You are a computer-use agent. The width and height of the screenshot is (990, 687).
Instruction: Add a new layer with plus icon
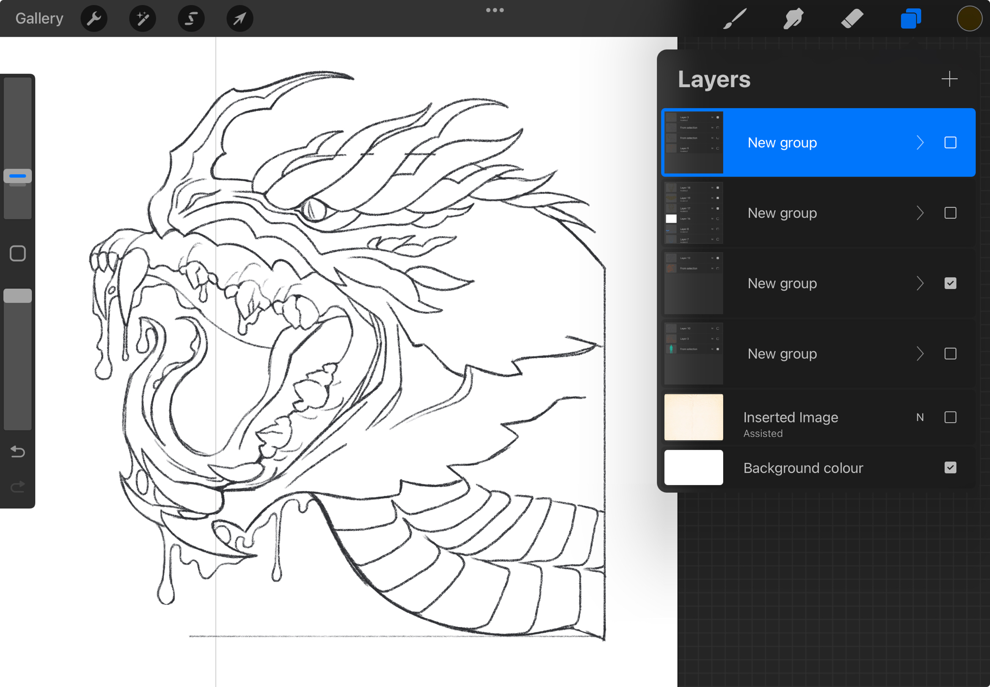[949, 79]
